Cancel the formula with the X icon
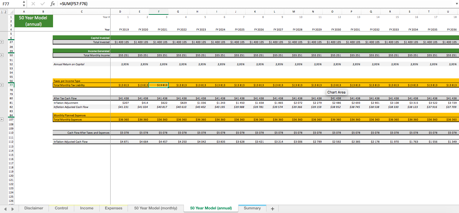The height and width of the screenshot is (213, 459). point(33,4)
